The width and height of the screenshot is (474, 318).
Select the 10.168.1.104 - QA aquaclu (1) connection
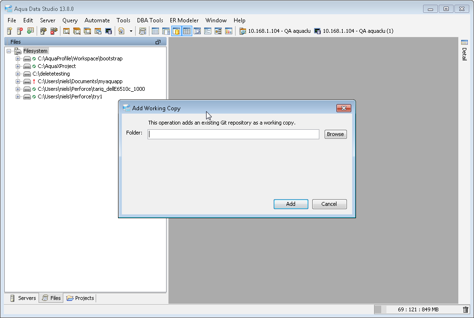pyautogui.click(x=354, y=31)
